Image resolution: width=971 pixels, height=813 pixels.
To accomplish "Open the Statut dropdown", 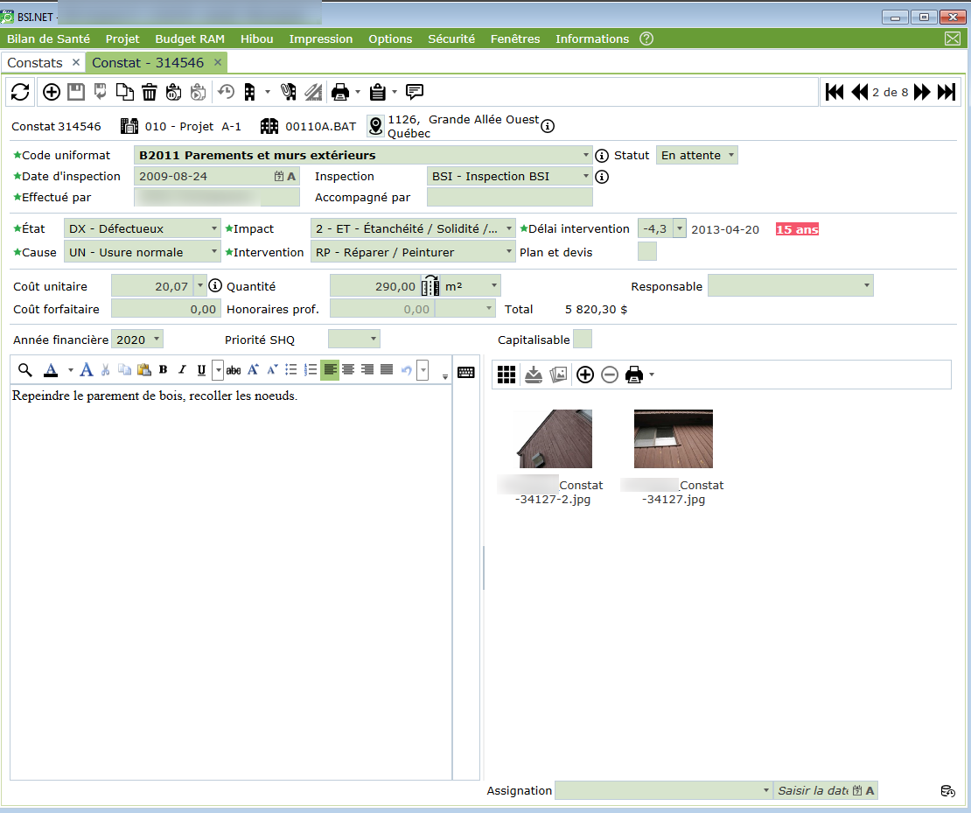I will [697, 155].
